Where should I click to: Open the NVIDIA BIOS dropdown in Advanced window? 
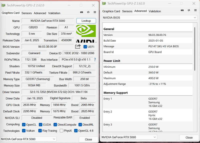(149, 18)
